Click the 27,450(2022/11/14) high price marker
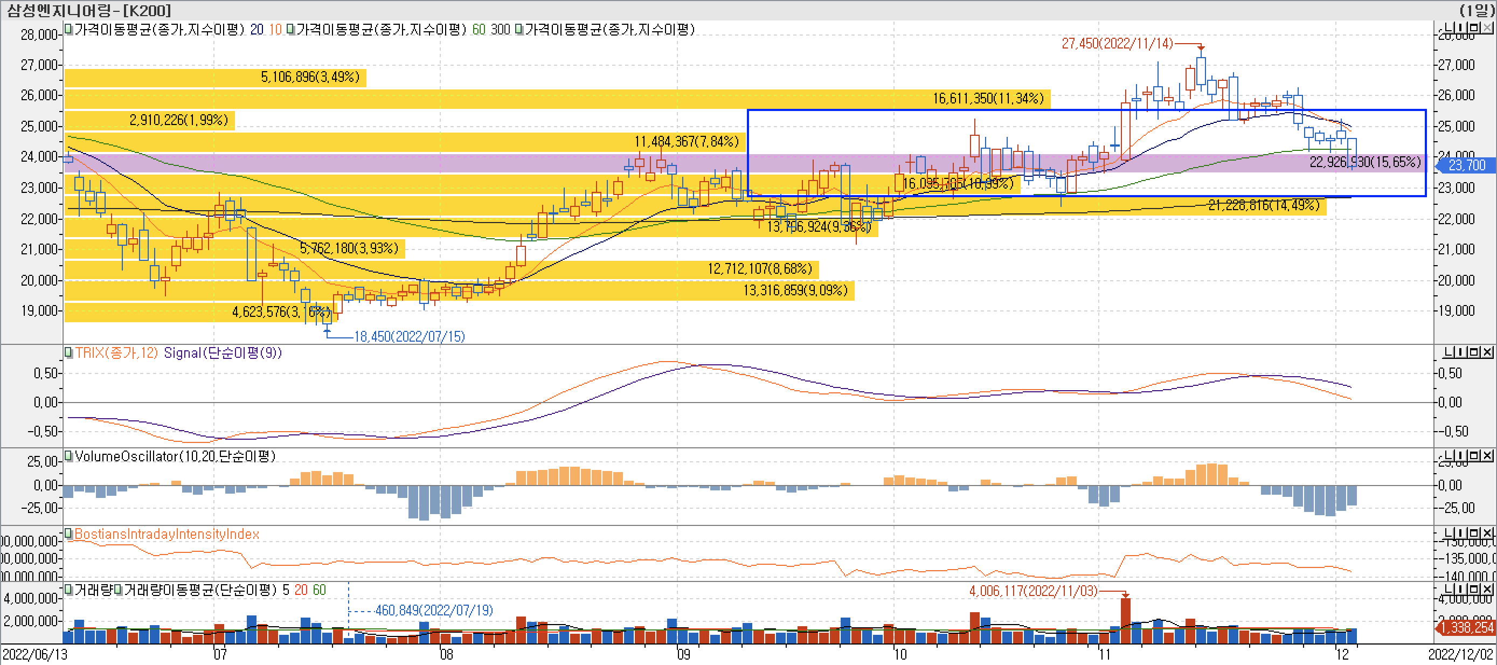The height and width of the screenshot is (665, 1497). pyautogui.click(x=1117, y=44)
